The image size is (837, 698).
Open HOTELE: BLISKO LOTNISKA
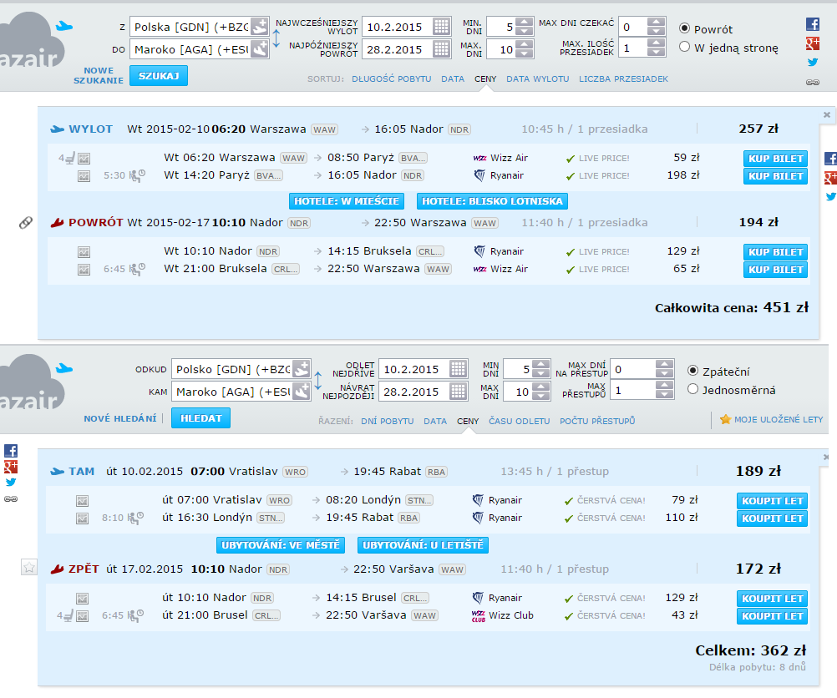coord(492,201)
